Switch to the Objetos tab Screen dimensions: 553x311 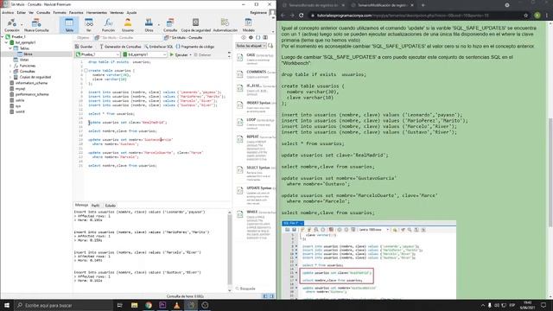coord(83,37)
